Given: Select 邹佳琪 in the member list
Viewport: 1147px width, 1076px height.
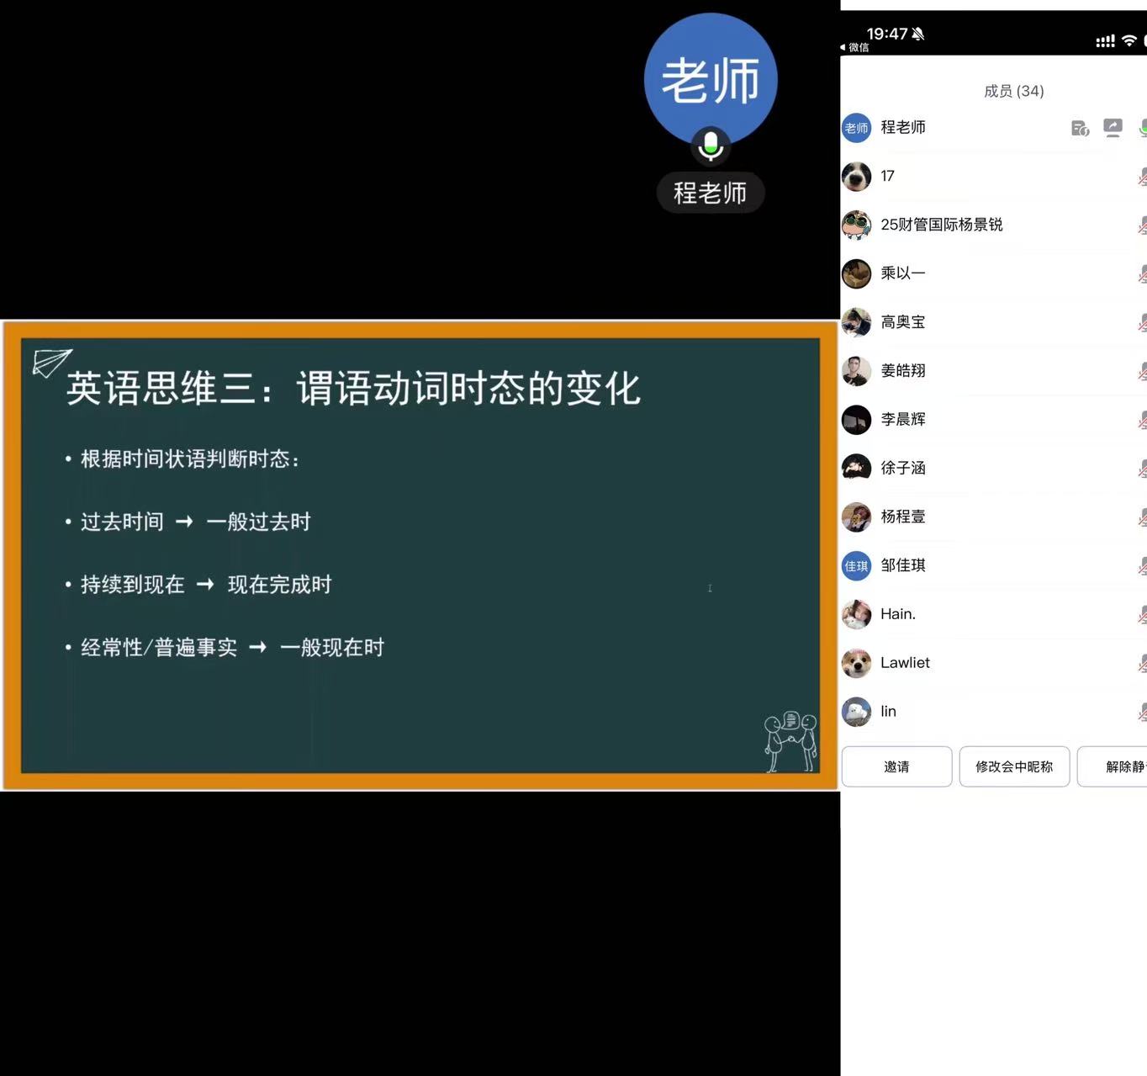Looking at the screenshot, I should [x=902, y=565].
